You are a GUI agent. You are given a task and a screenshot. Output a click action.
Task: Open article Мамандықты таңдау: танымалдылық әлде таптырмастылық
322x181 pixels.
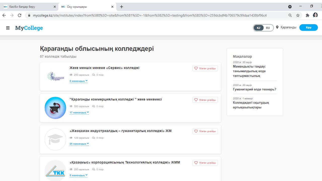point(249,71)
